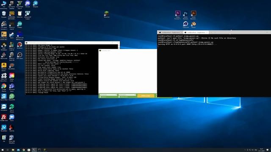Image resolution: width=271 pixels, height=152 pixels.
Task: Open the Adobe Premiere Pro shortcut
Action: coord(178,15)
